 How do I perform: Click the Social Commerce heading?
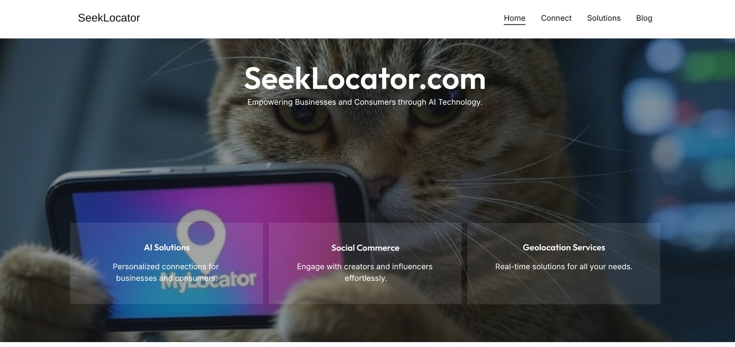tap(365, 248)
